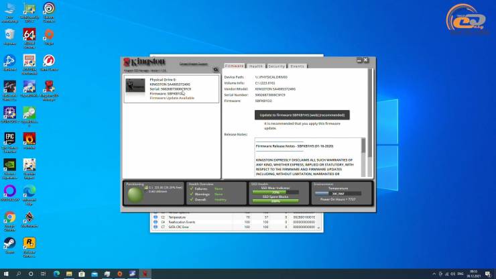Click the taskbar search icon

pyautogui.click(x=18, y=274)
